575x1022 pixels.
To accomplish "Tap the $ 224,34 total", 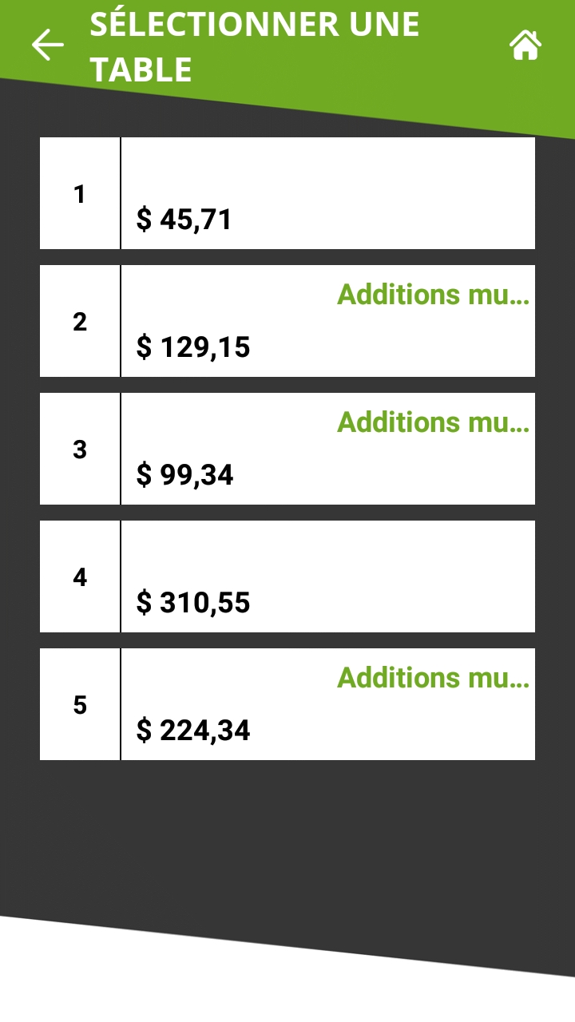I will click(193, 730).
